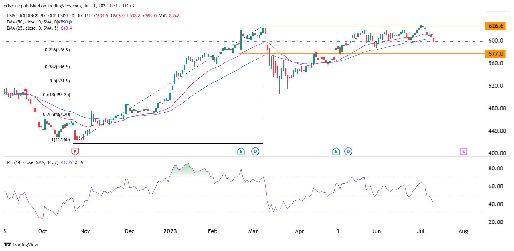The image size is (514, 251).
Task: Click the 0.5 Fibonacci level label
Action: click(x=60, y=81)
